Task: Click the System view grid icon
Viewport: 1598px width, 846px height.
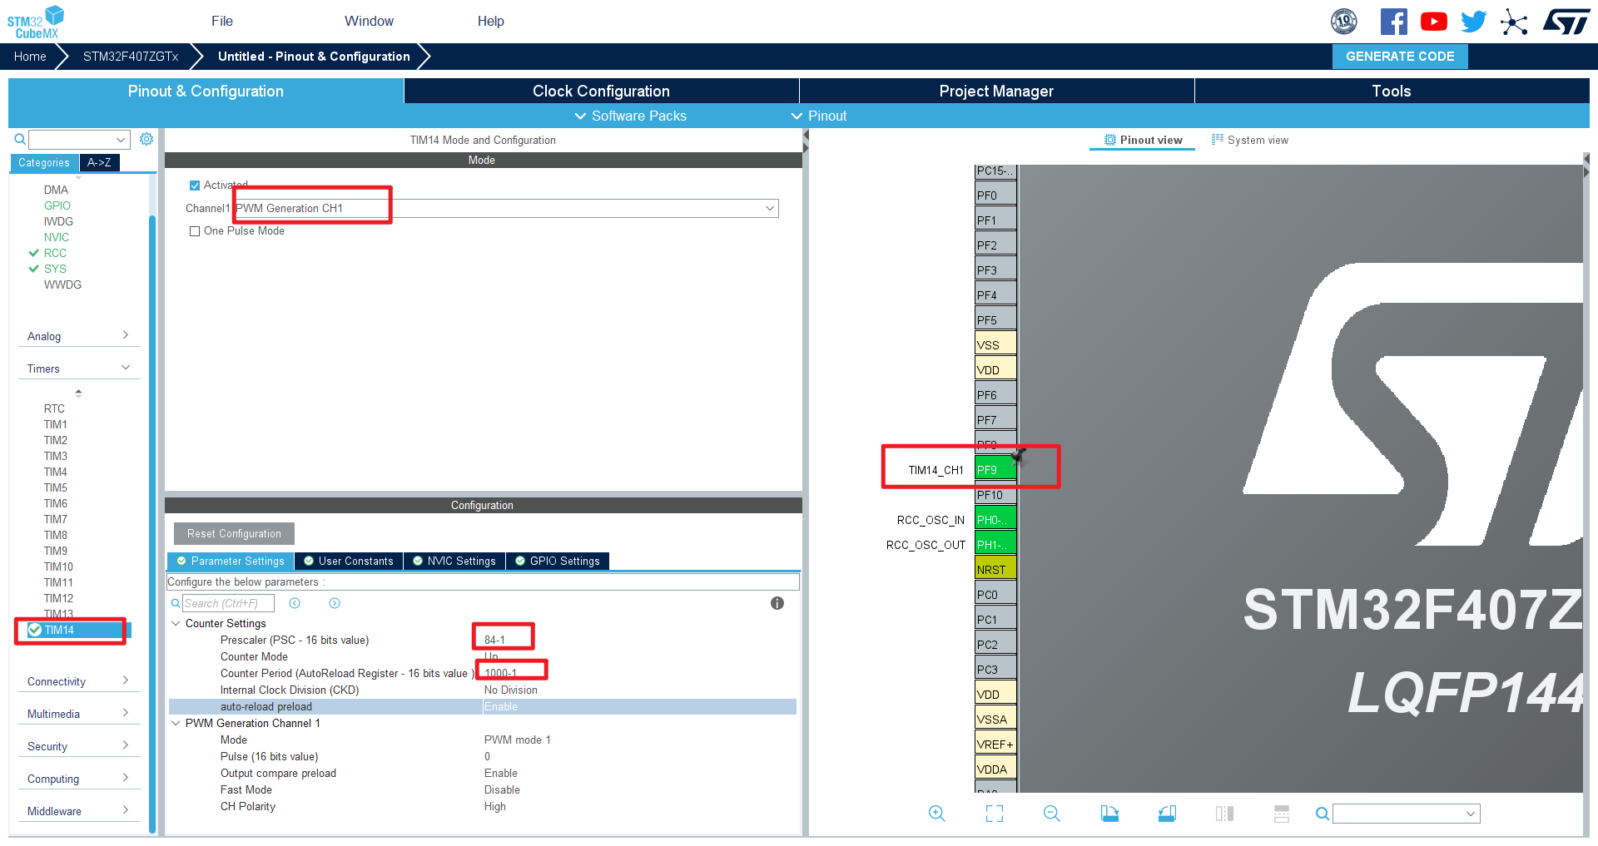Action: tap(1218, 140)
